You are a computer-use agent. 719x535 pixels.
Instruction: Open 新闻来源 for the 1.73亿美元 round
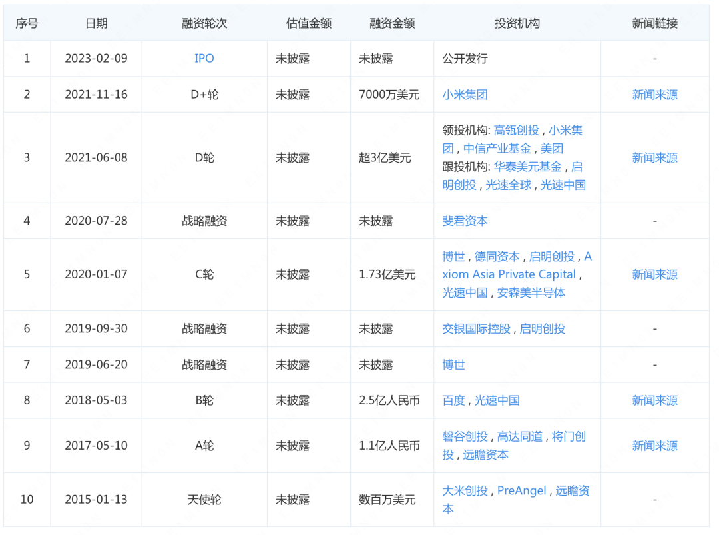(654, 275)
